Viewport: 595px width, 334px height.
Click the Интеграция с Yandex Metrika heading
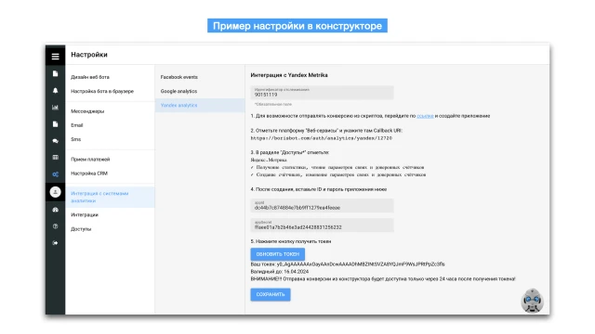point(289,75)
